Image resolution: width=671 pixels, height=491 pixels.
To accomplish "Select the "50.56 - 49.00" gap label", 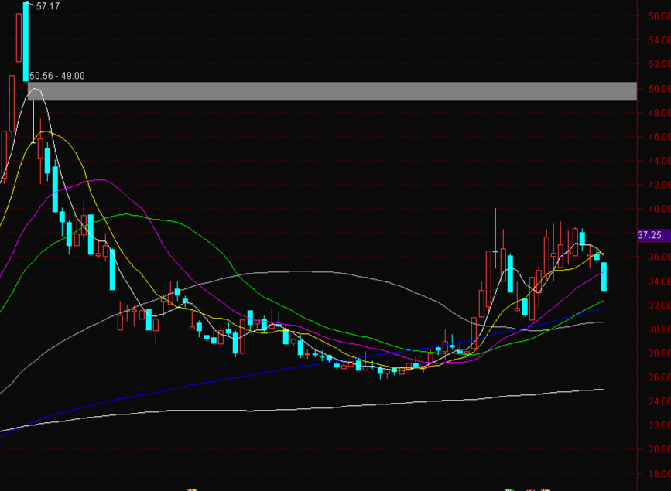I will click(x=57, y=76).
